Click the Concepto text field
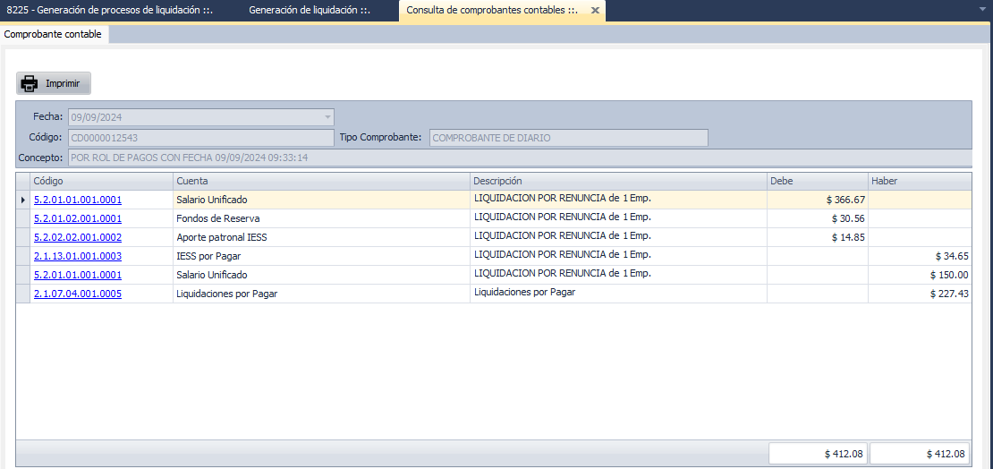Viewport: 993px width, 469px height. tap(519, 158)
